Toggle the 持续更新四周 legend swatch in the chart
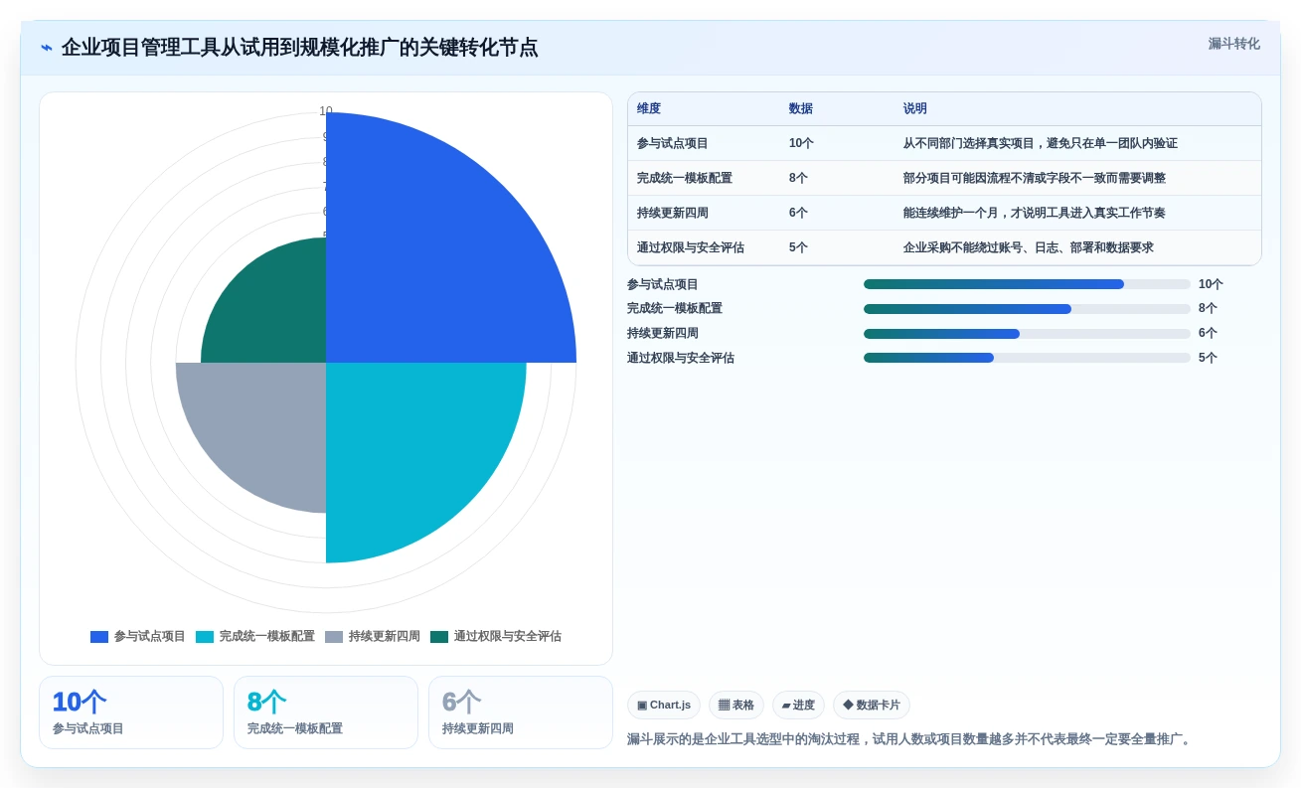This screenshot has width=1301, height=788. click(334, 637)
